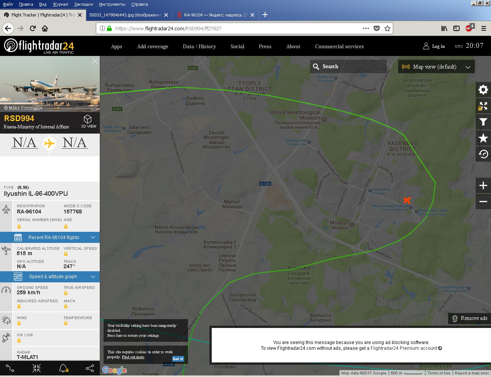Toggle center-on-aircraft arrows icon
Screen dimensions: 491x377
(x=36, y=369)
